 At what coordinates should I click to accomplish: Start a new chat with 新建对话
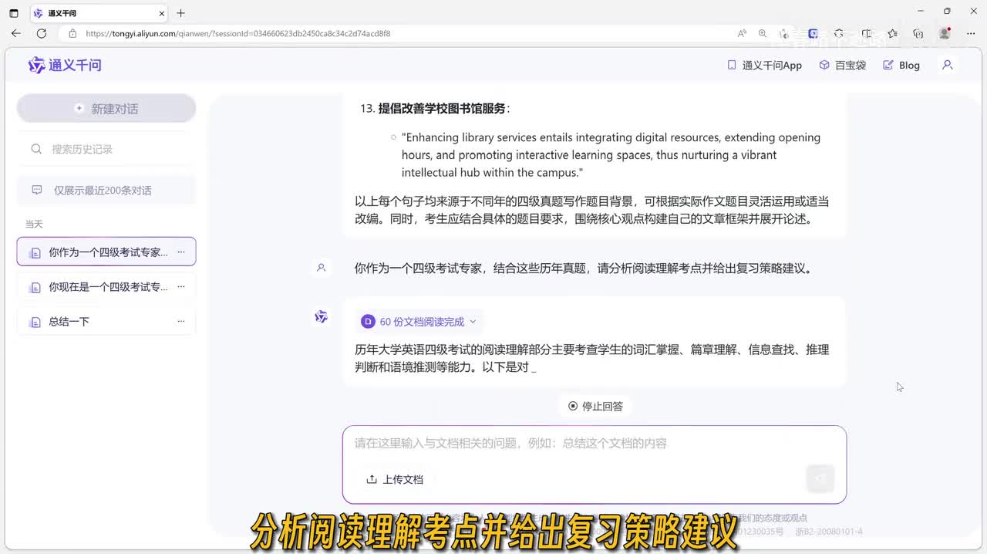click(x=106, y=109)
